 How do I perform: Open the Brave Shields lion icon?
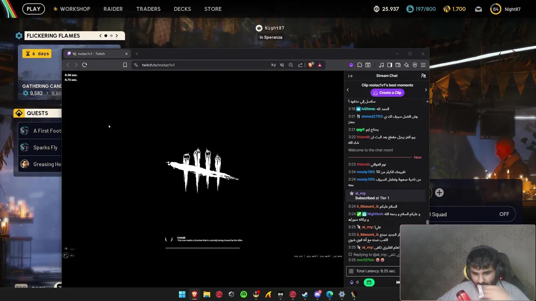[x=311, y=65]
